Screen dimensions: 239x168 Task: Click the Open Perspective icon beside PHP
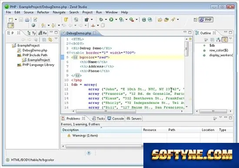(x=196, y=19)
